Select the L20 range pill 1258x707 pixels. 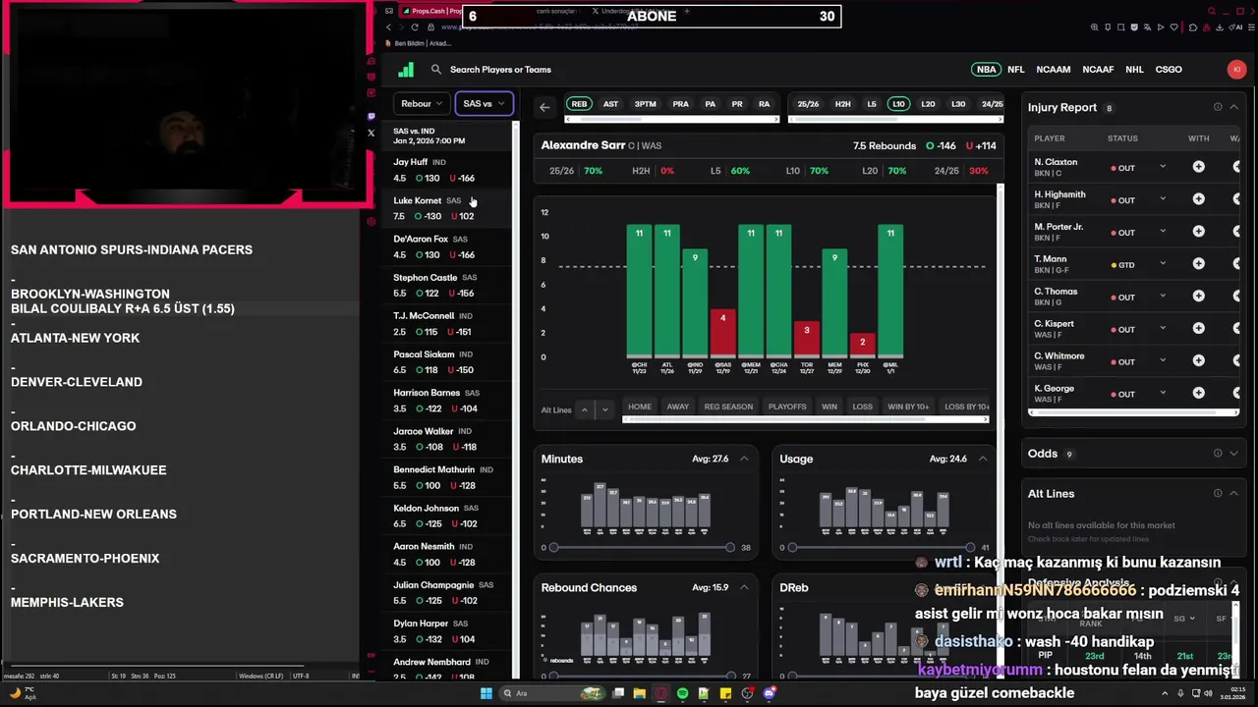pyautogui.click(x=928, y=104)
